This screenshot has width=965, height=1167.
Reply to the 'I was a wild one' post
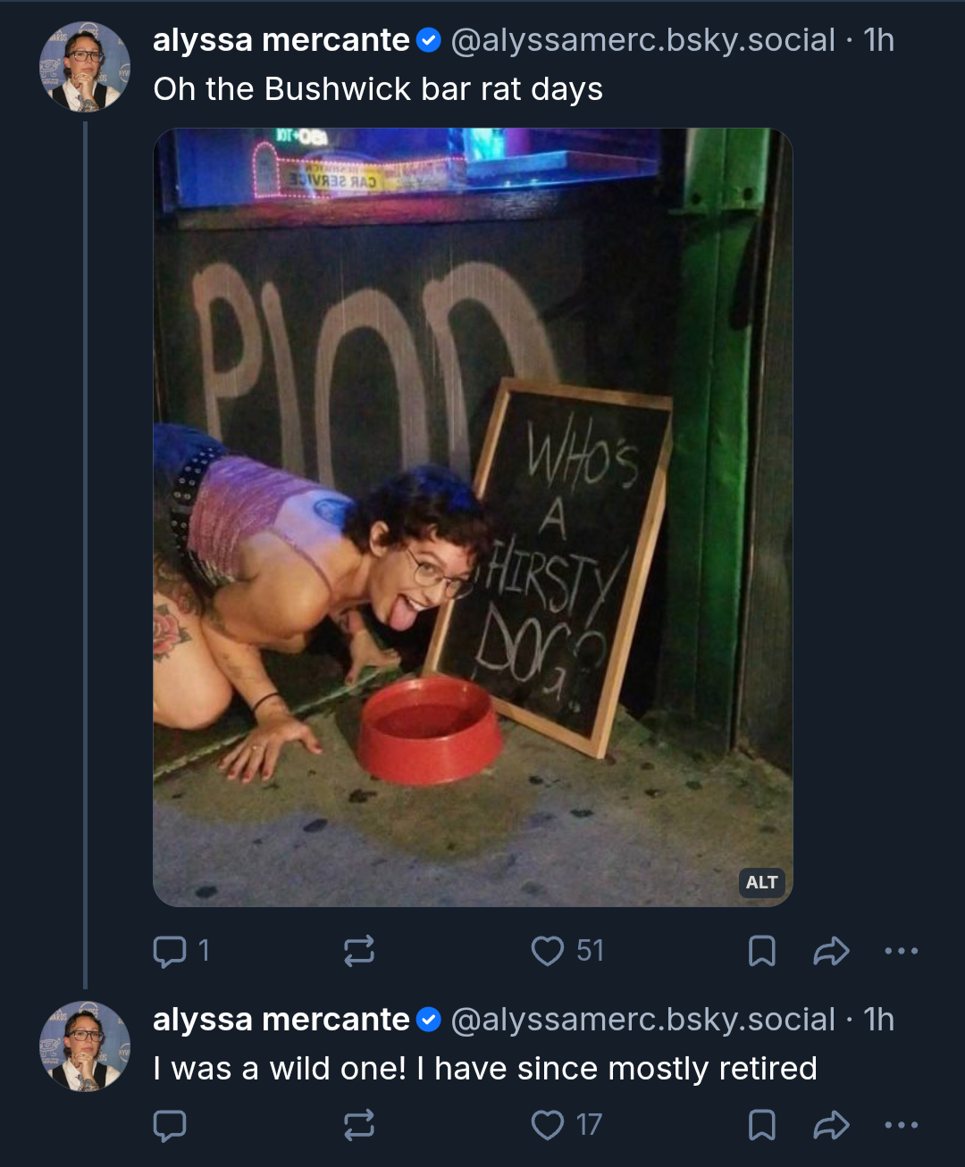[170, 1125]
